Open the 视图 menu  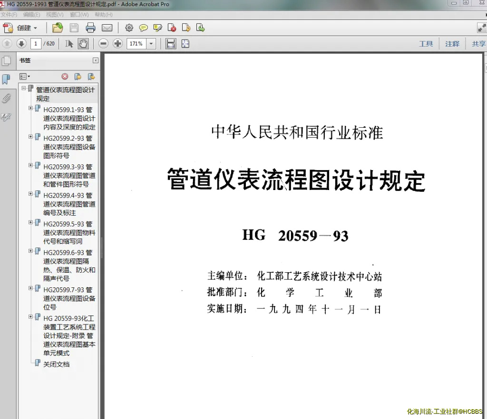click(55, 15)
